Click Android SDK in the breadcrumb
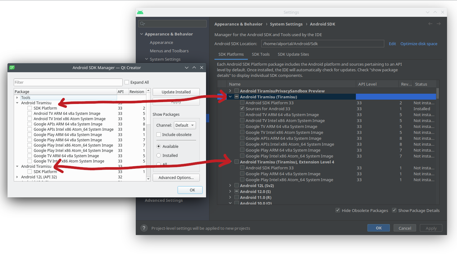 pyautogui.click(x=322, y=24)
